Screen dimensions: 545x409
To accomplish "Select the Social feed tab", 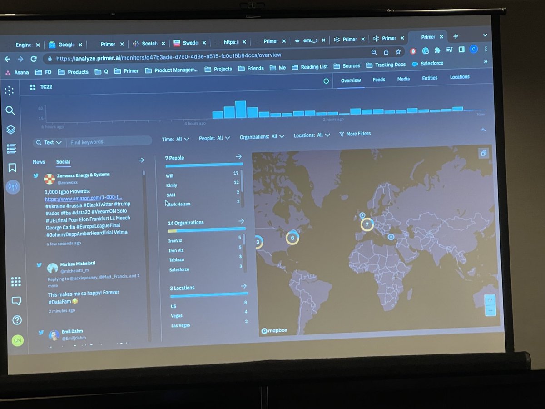I will 63,161.
